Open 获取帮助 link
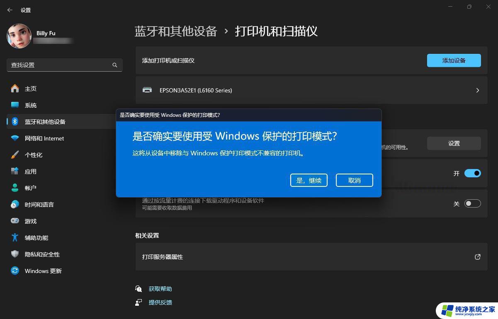 point(160,289)
